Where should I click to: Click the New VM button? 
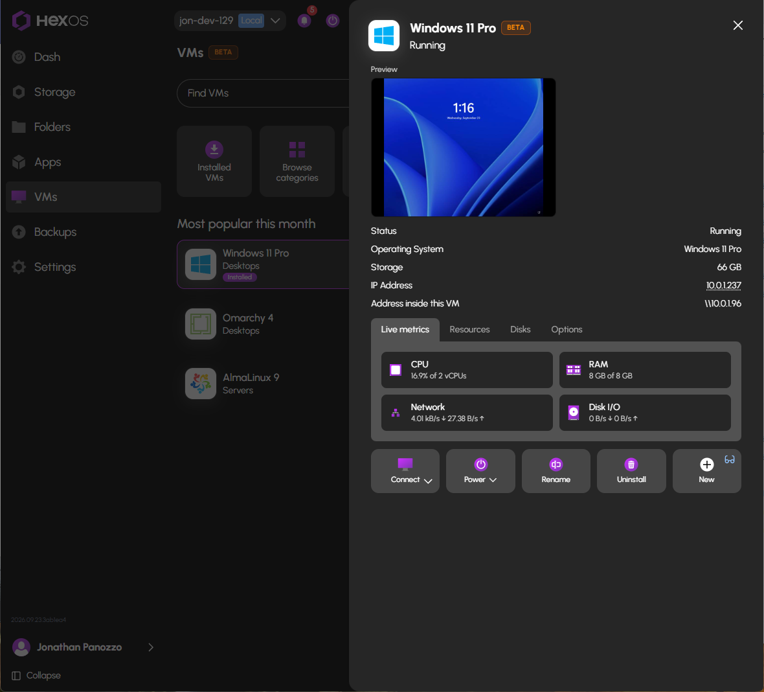[706, 471]
